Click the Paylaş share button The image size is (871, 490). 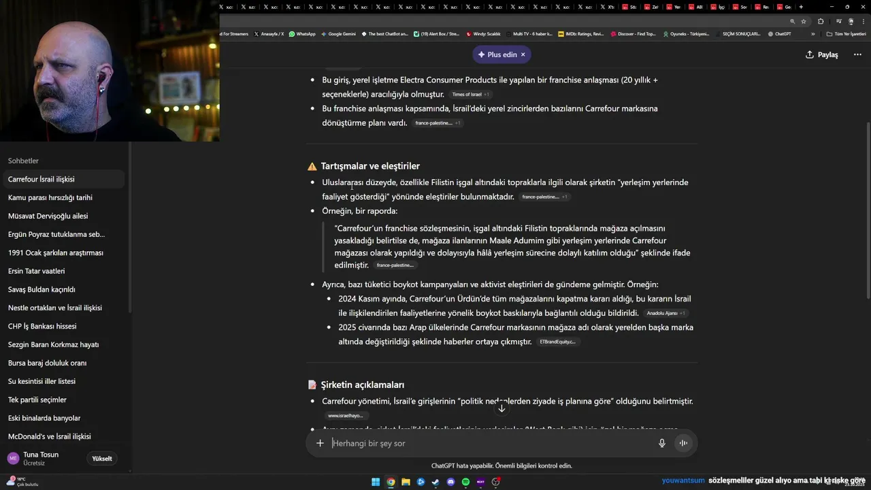coord(821,54)
